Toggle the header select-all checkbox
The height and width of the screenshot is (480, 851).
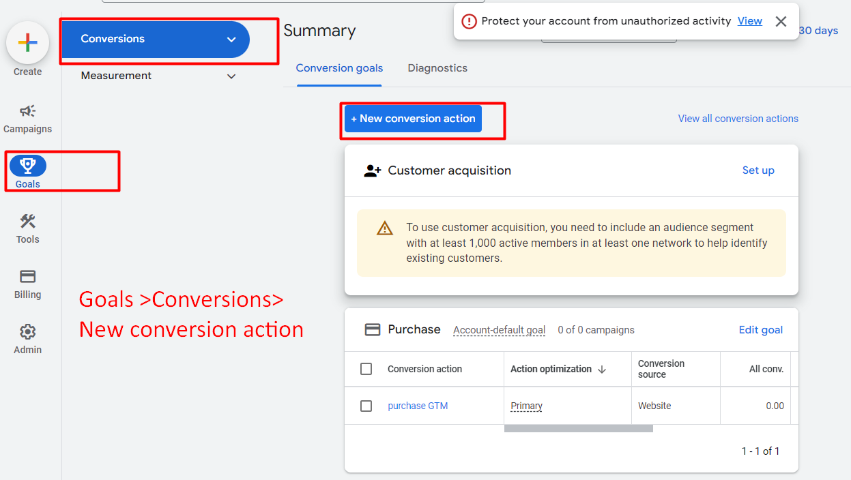click(366, 369)
